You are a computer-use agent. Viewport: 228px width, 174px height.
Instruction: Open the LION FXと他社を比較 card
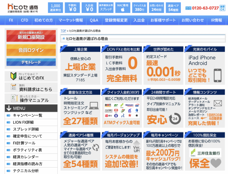pyautogui.click(x=122, y=65)
